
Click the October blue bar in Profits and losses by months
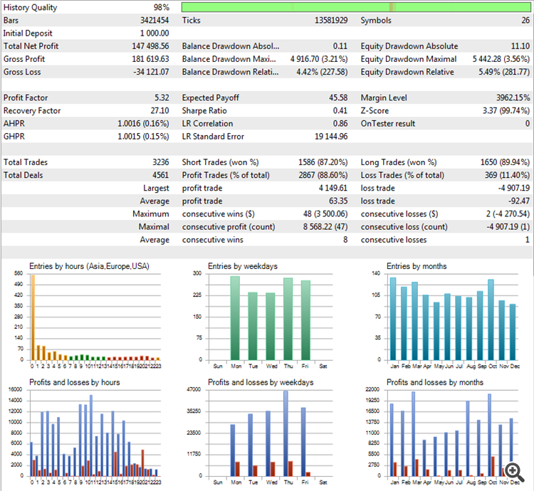489,434
